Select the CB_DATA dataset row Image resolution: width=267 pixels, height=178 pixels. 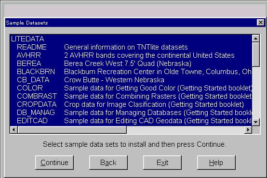131,80
